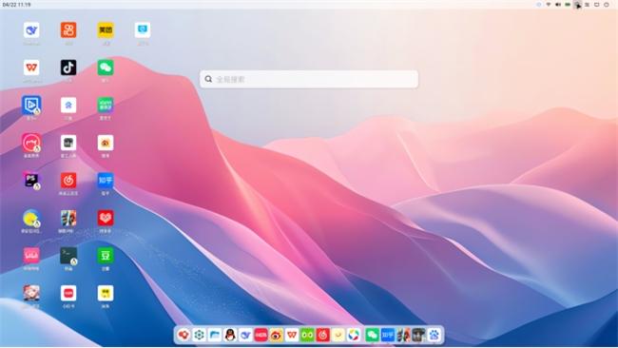Open the blue whale app on the desktop
This screenshot has height=348, width=618.
31,30
